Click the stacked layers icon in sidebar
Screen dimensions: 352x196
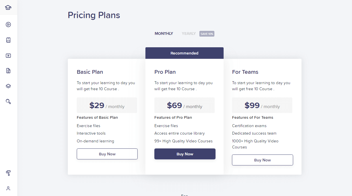(x=8, y=86)
